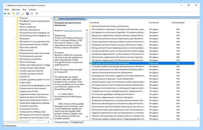
Task: Expand the Планшет tree node
Action: [x=14, y=18]
